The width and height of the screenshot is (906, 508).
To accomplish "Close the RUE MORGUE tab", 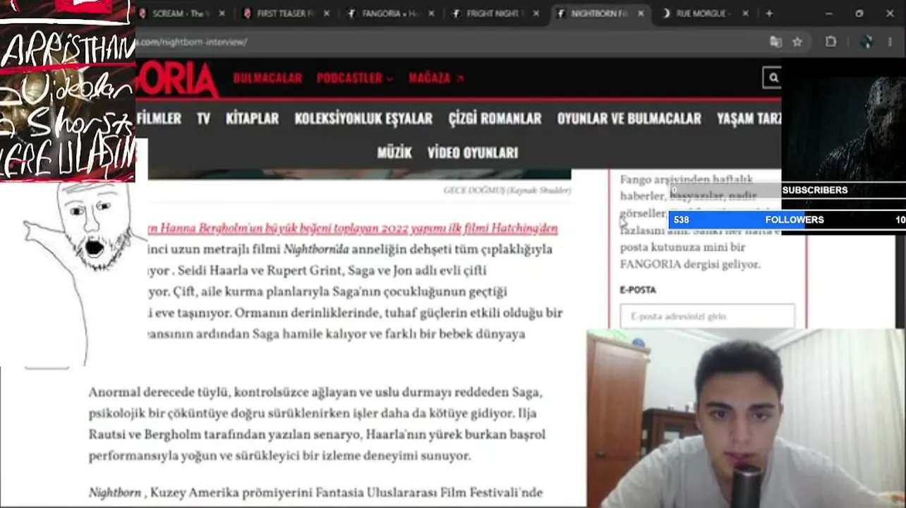I will click(x=745, y=13).
